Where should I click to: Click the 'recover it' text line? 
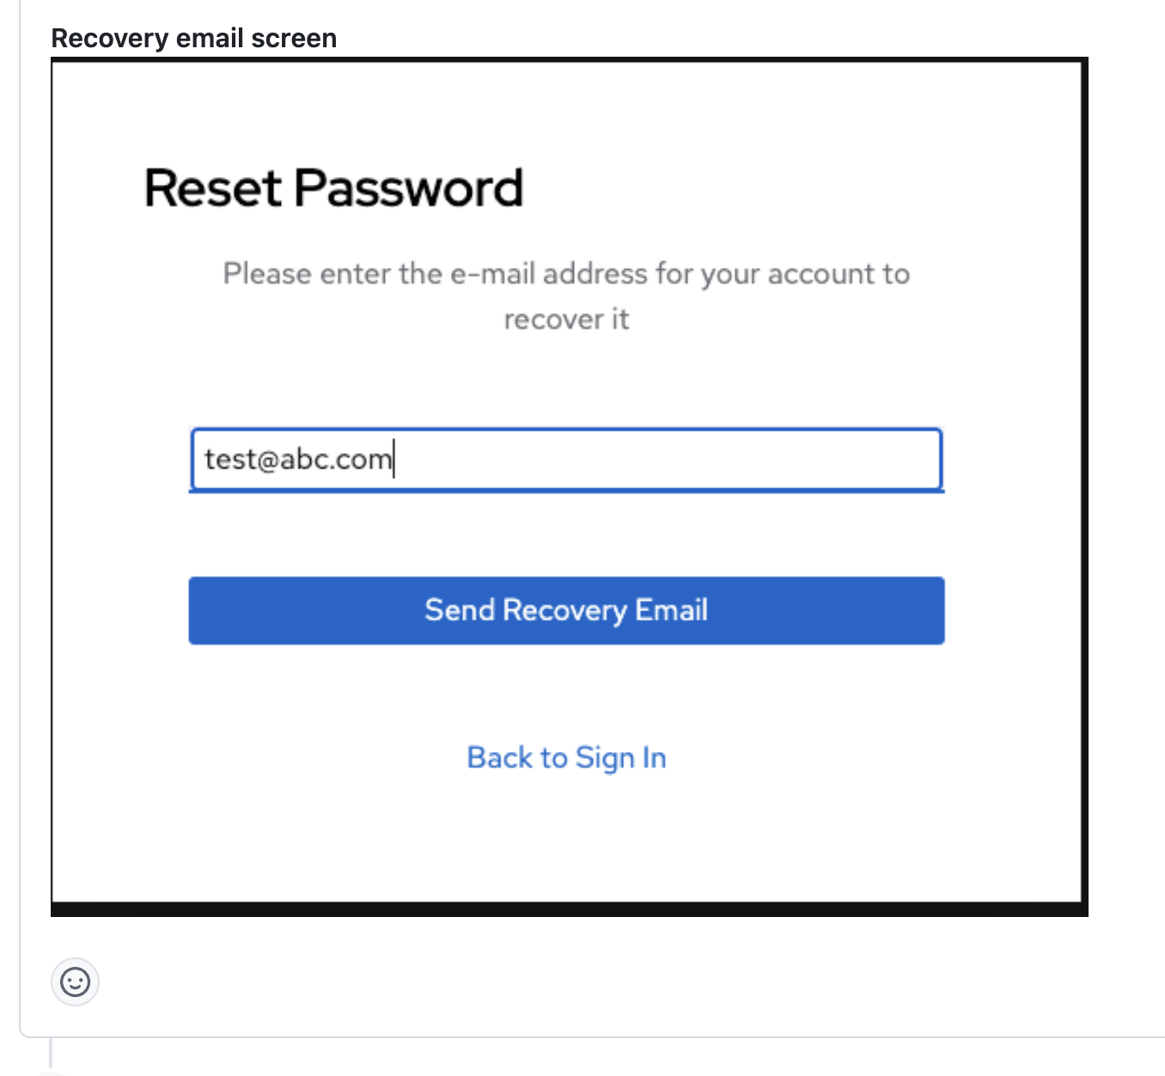point(566,320)
